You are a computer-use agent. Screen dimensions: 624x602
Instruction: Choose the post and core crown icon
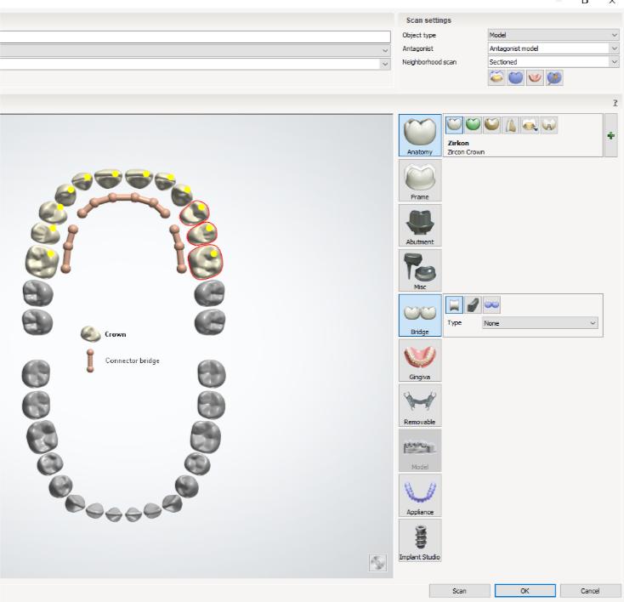(549, 125)
